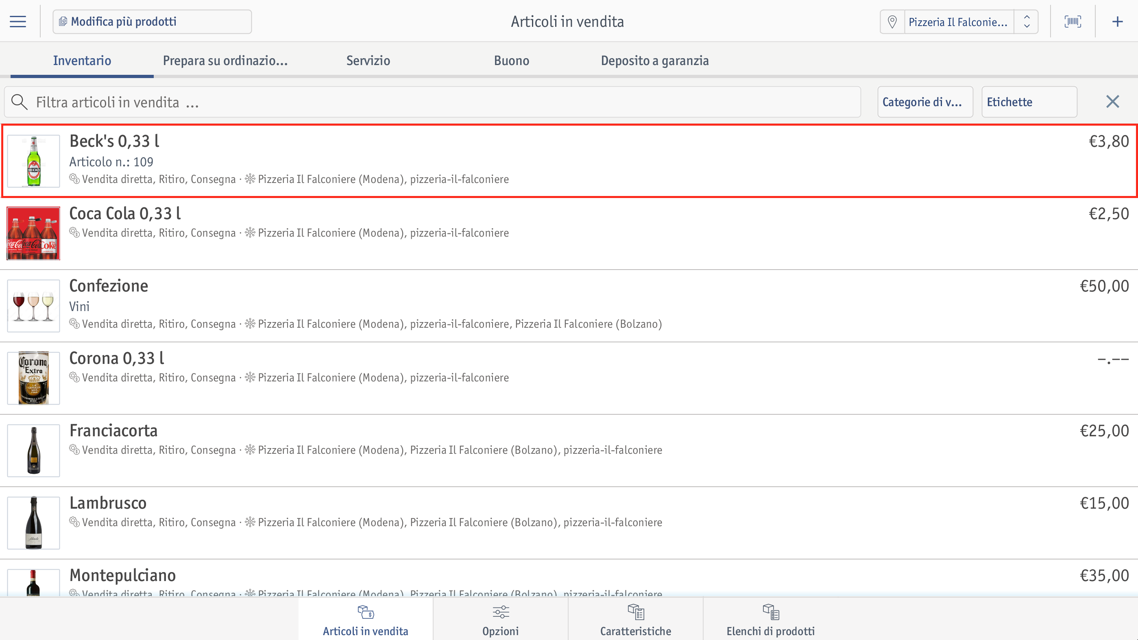Click the €35,00 price of Montepulciano
The width and height of the screenshot is (1138, 640).
click(1104, 575)
